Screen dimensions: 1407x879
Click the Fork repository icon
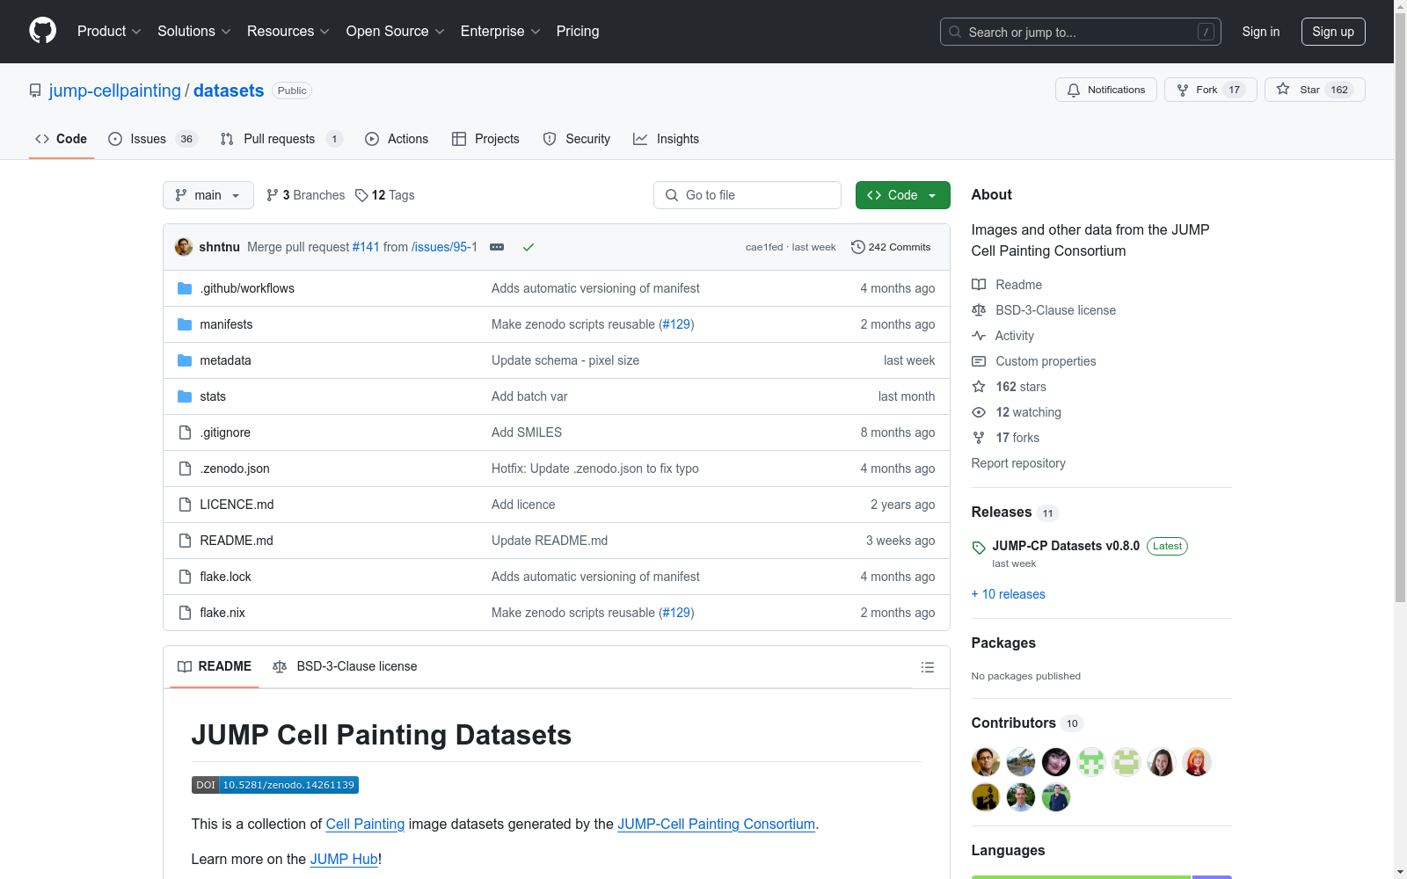click(x=1183, y=90)
